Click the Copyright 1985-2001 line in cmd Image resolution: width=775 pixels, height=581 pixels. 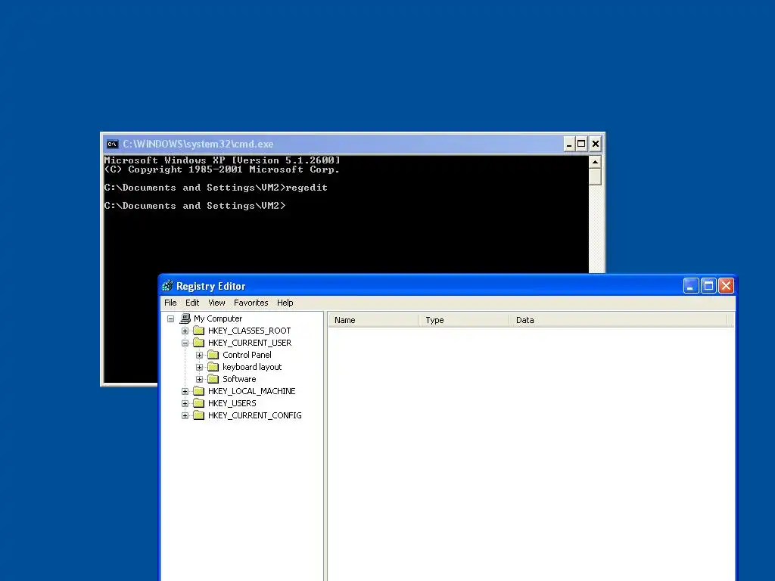[x=222, y=169]
